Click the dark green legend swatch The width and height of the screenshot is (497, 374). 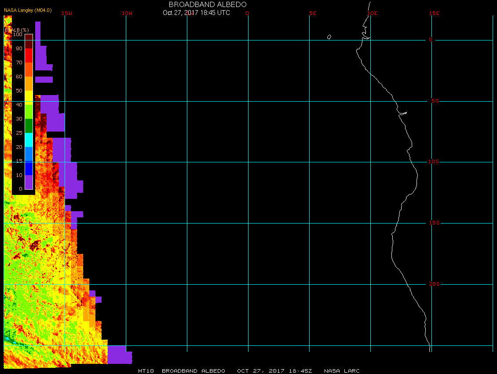(x=29, y=126)
